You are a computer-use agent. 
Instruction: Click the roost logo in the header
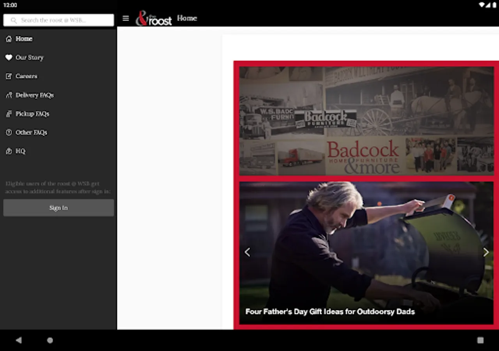(154, 18)
